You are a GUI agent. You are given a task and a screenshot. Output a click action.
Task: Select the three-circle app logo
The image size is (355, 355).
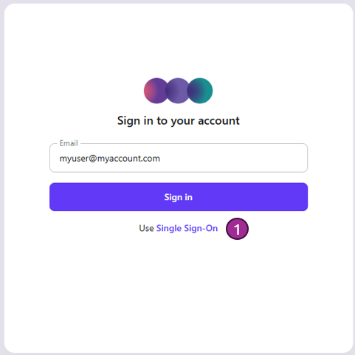[178, 91]
